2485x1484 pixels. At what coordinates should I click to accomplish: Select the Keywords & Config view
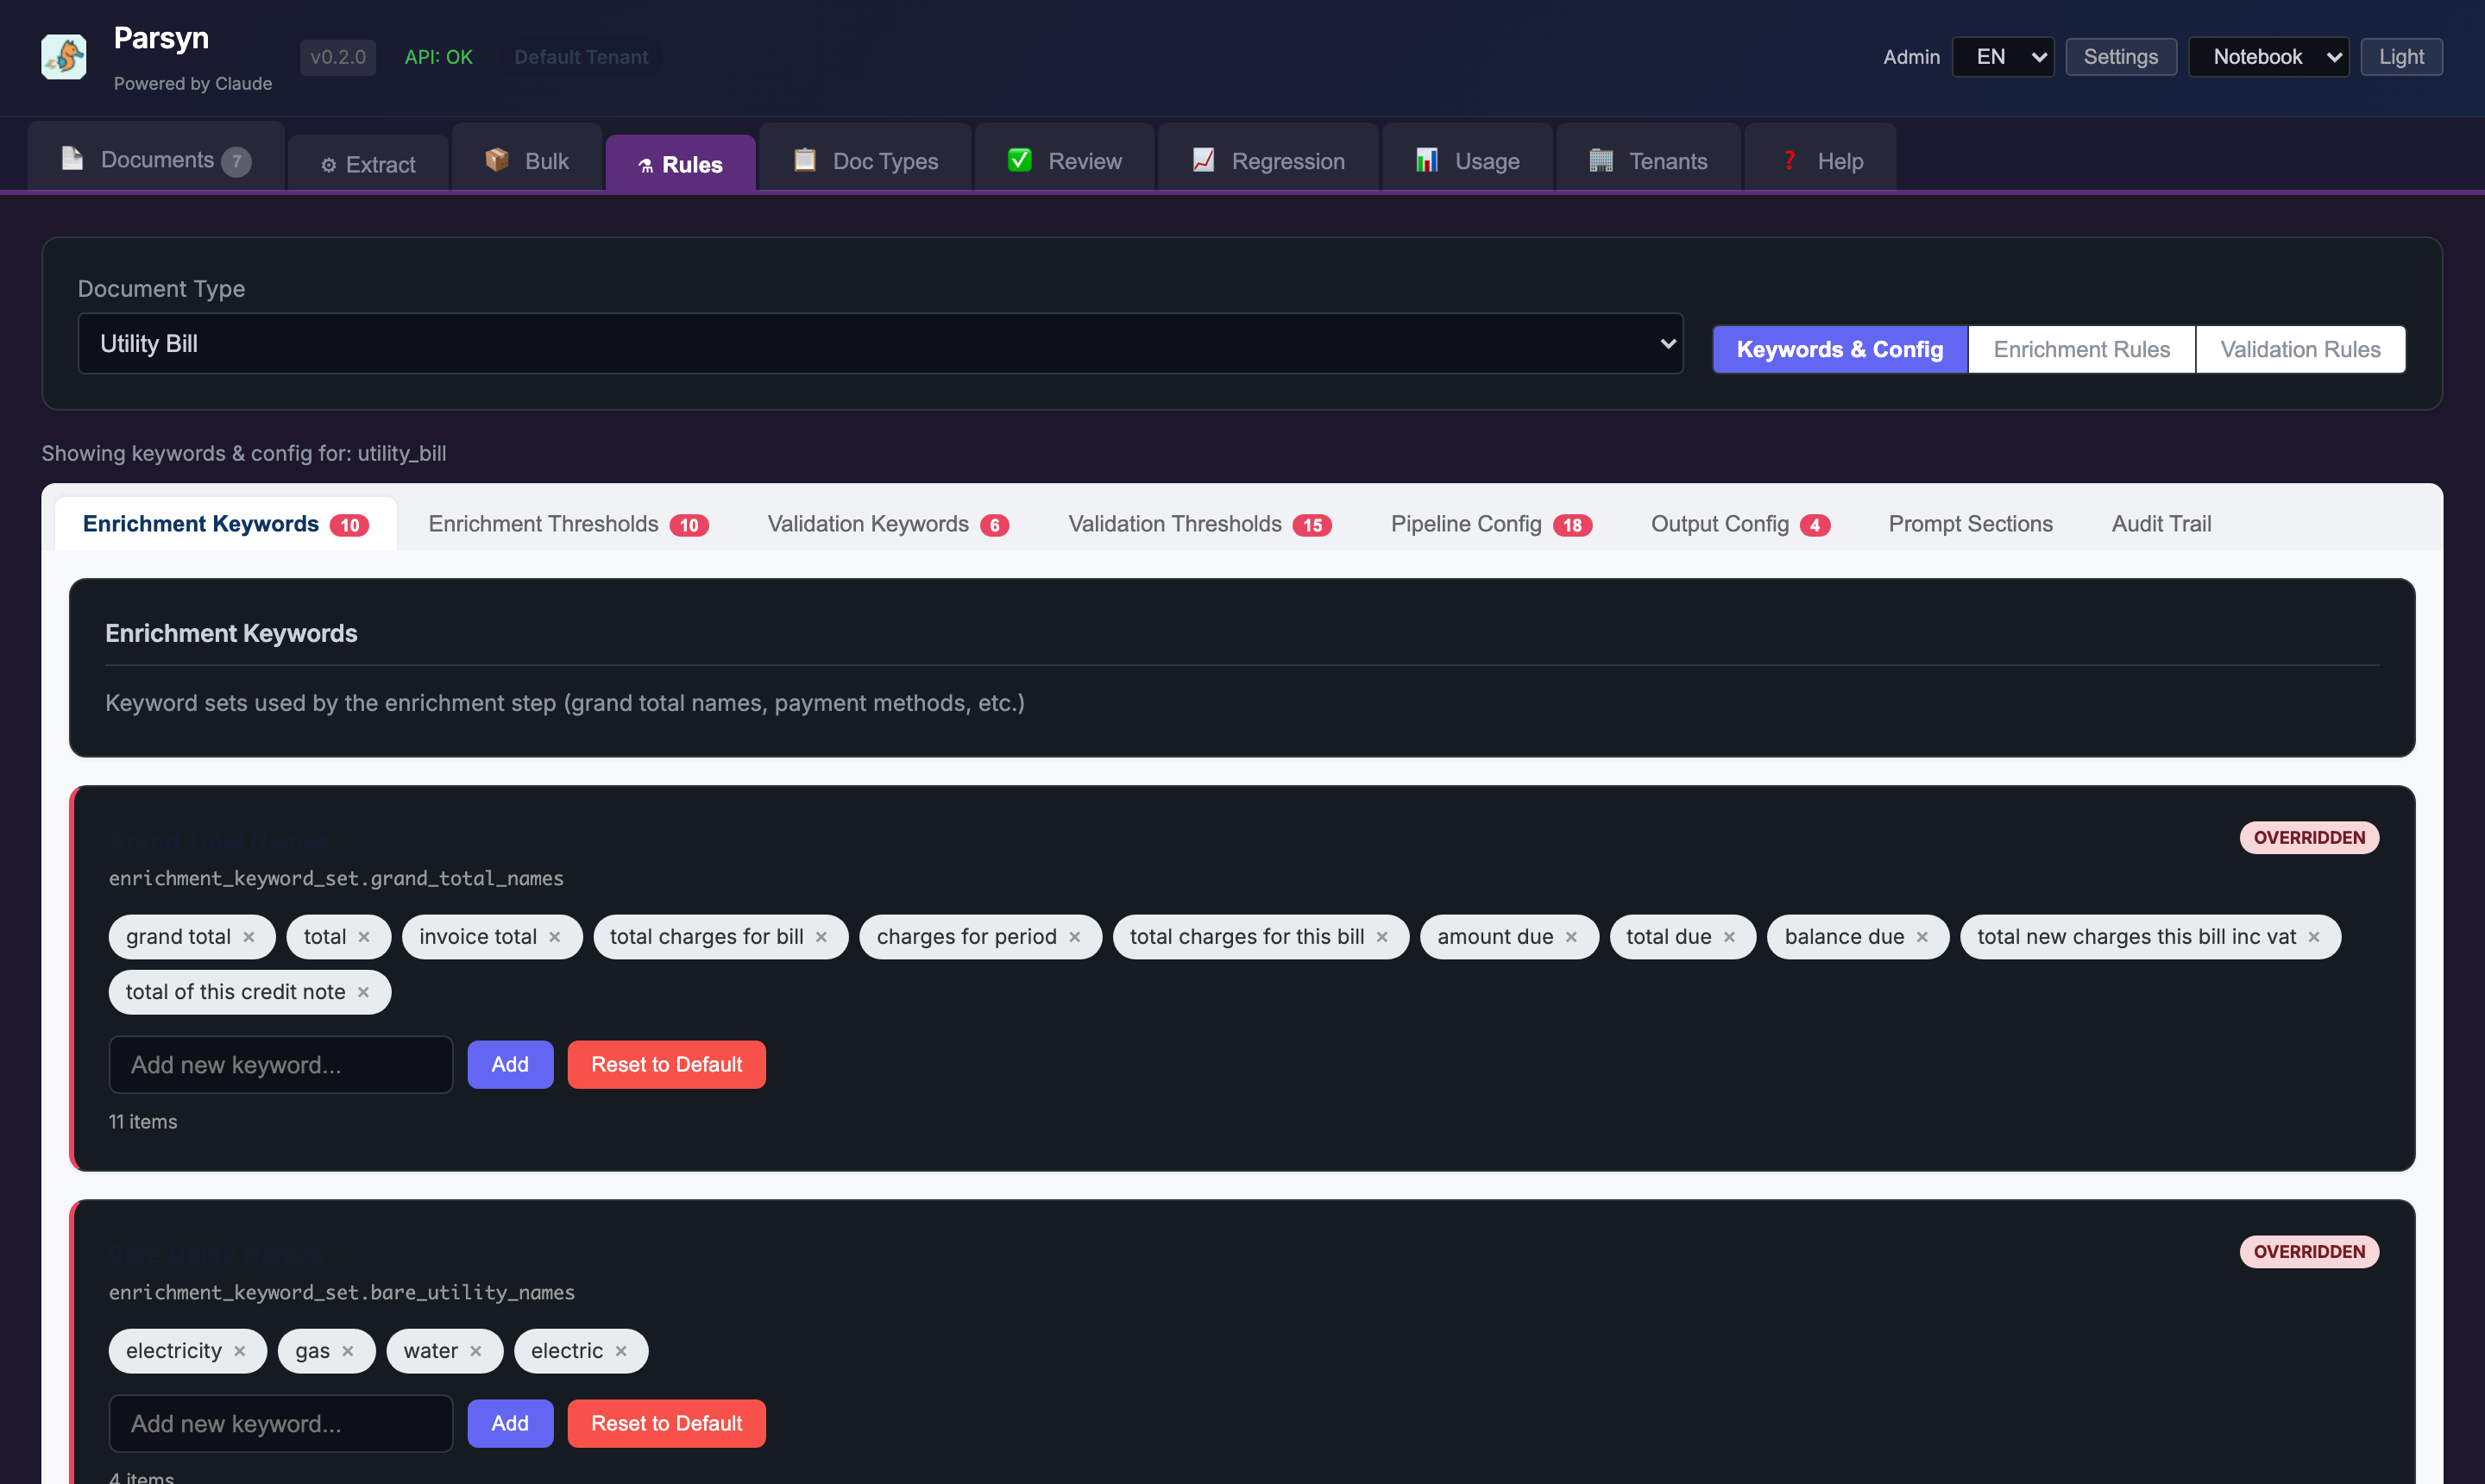coord(1840,349)
